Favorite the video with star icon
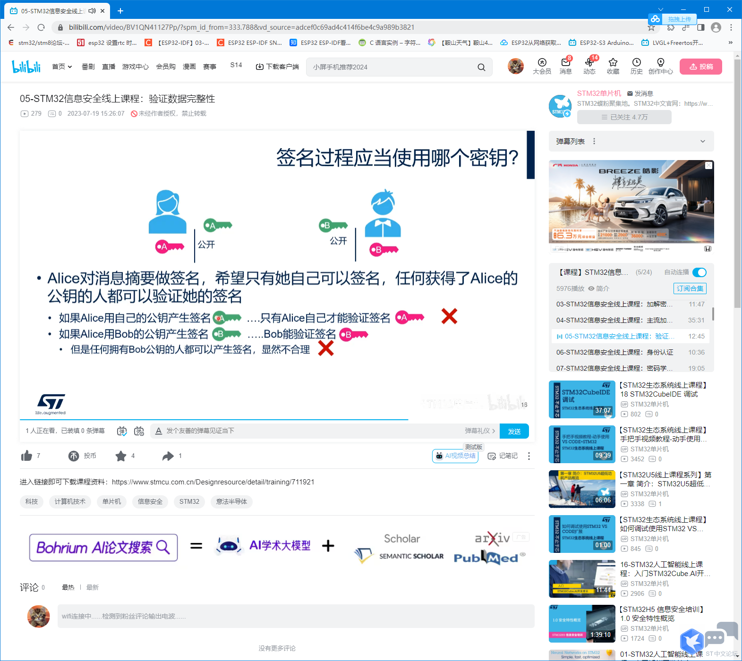This screenshot has height=661, width=742. click(x=121, y=456)
